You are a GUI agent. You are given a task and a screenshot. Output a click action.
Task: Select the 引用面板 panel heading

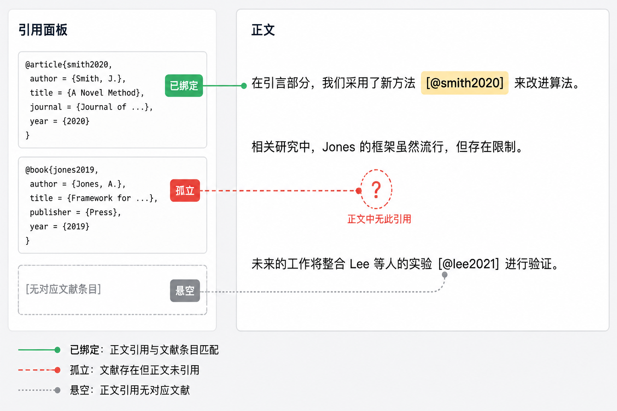point(43,30)
